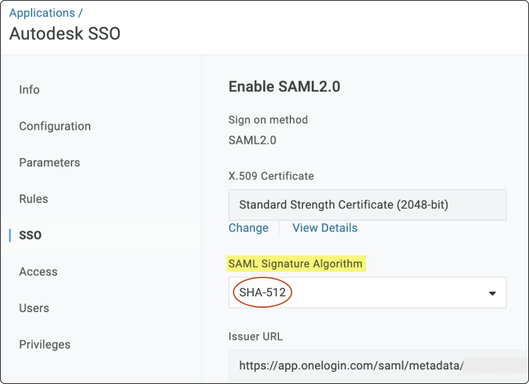529x384 pixels.
Task: Open the Access section
Action: pos(38,271)
